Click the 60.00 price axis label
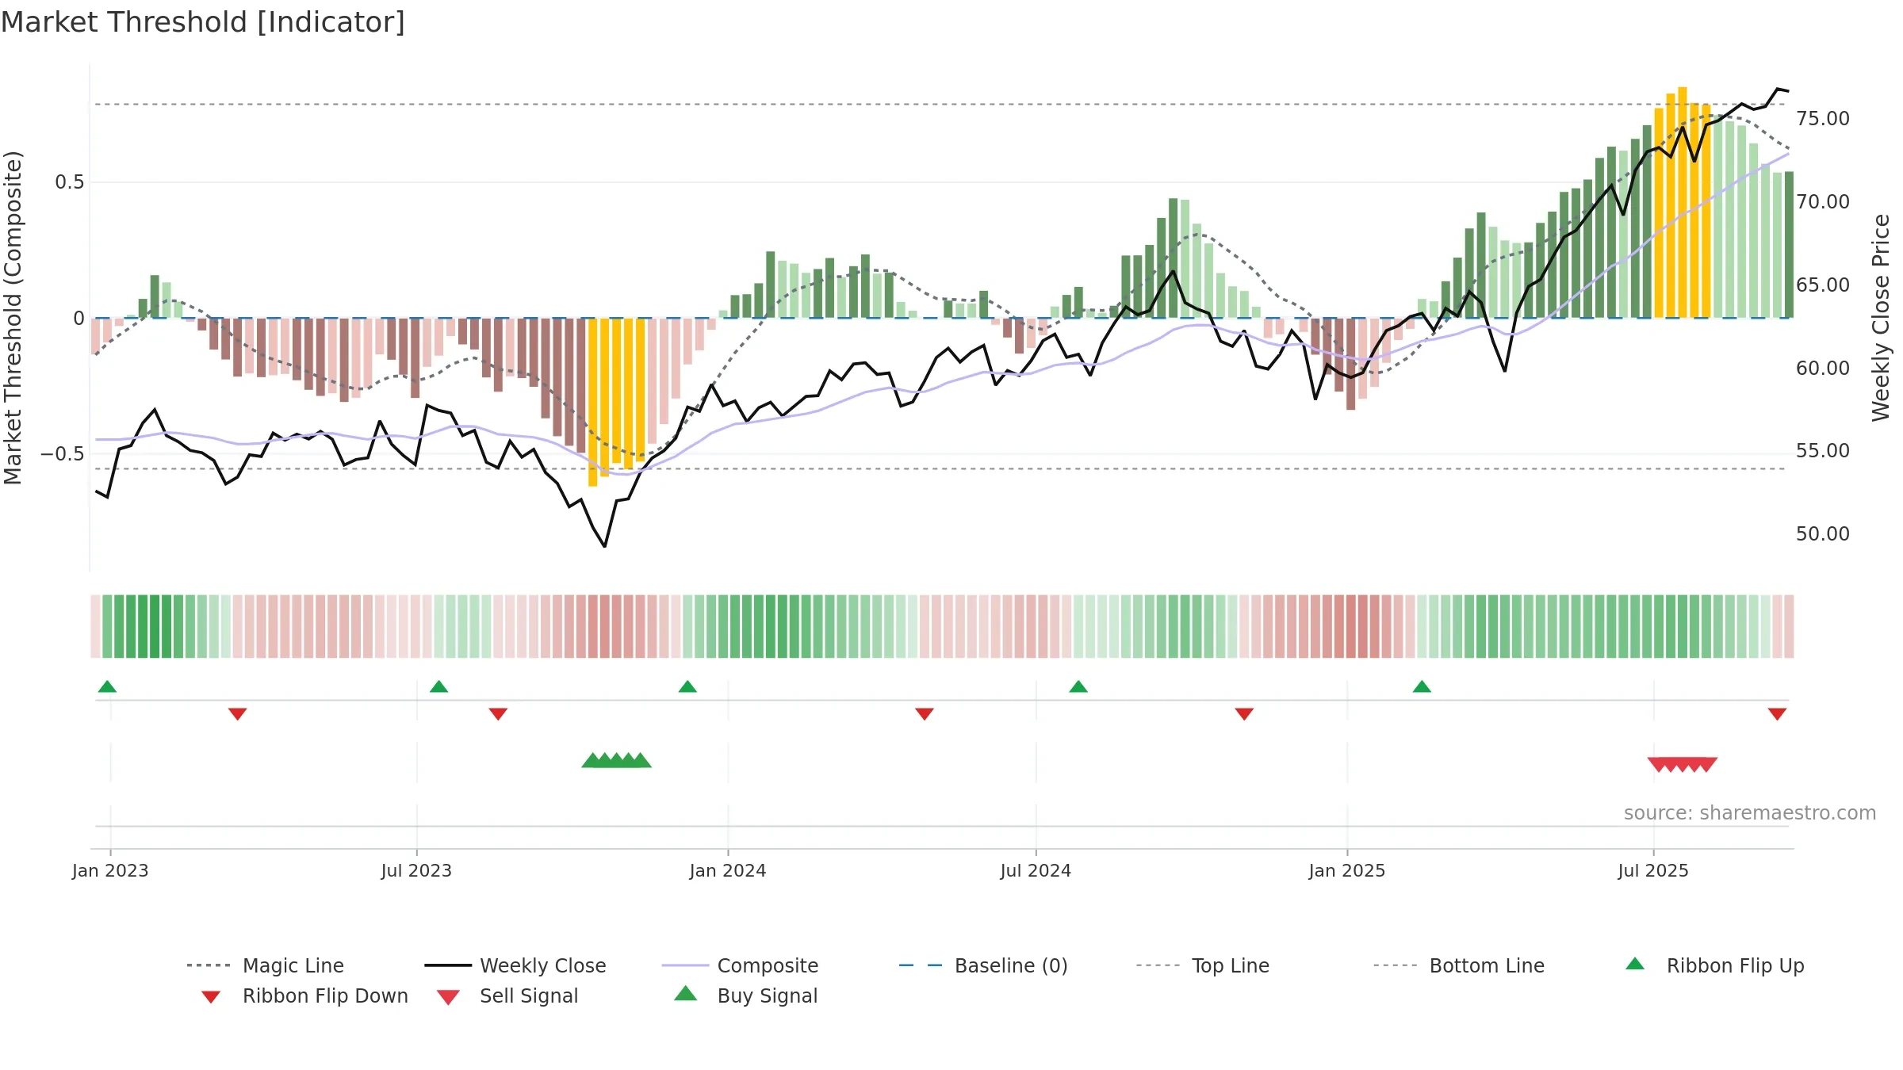1903x1070 pixels. point(1823,369)
